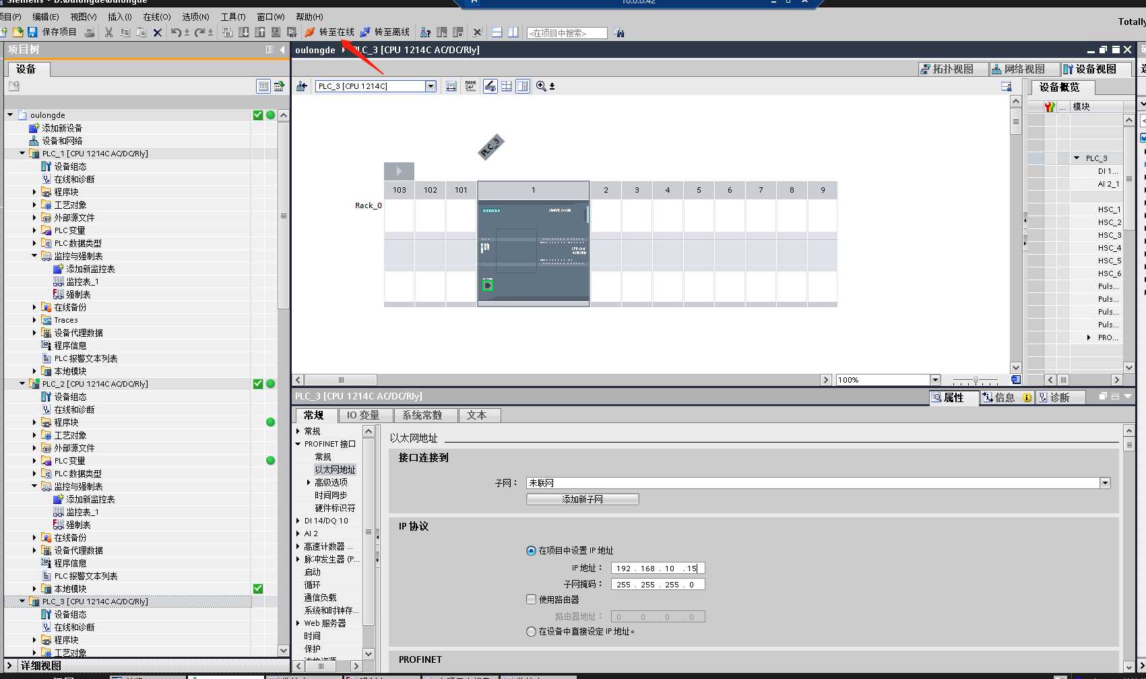
Task: Click the 转至在线 button
Action: point(329,32)
